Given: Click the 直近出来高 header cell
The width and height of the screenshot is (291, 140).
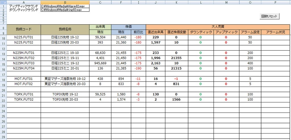Looking at the screenshot, I should click(155, 32).
